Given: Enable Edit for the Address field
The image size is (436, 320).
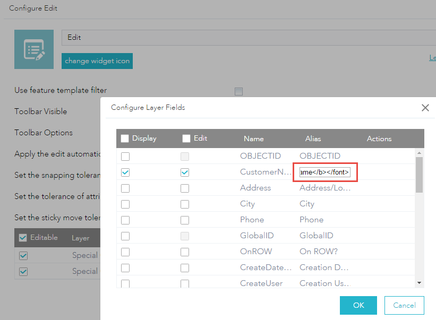Looking at the screenshot, I should pyautogui.click(x=185, y=188).
